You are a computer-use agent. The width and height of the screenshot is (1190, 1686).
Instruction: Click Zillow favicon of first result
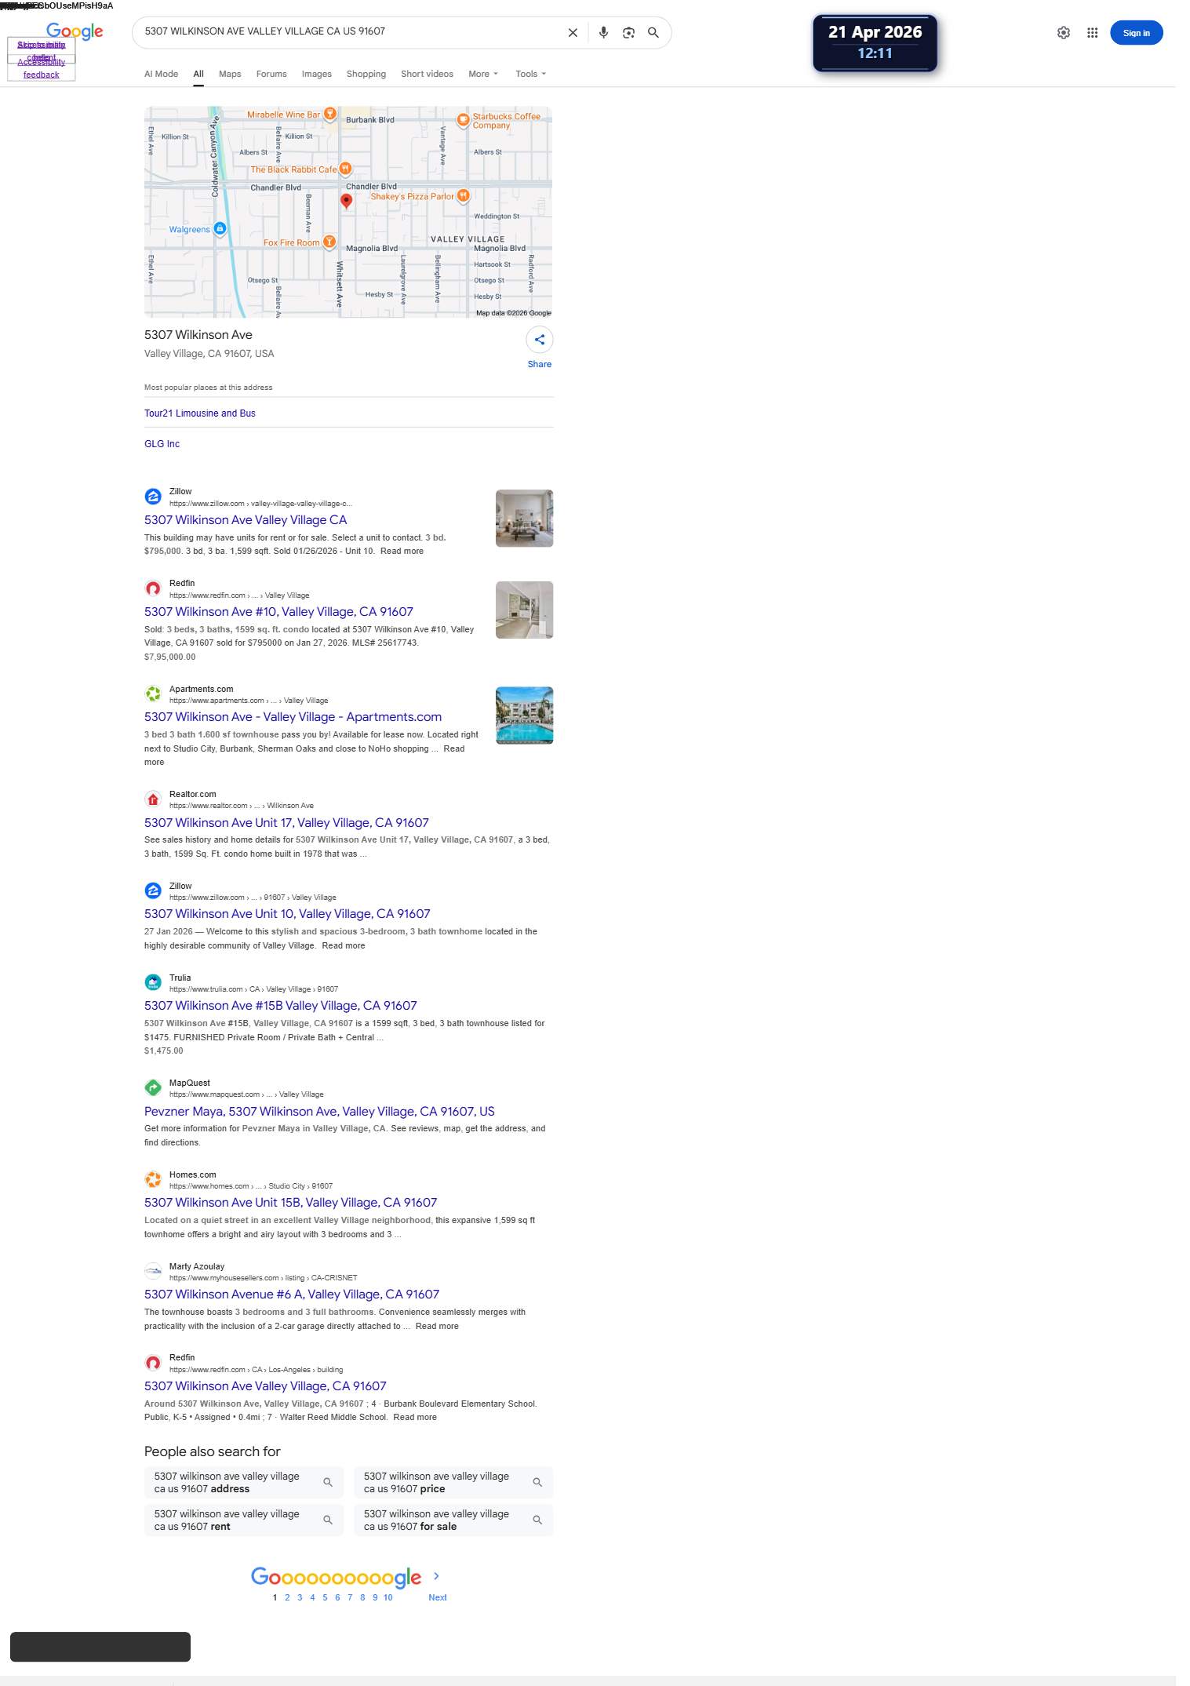point(153,497)
